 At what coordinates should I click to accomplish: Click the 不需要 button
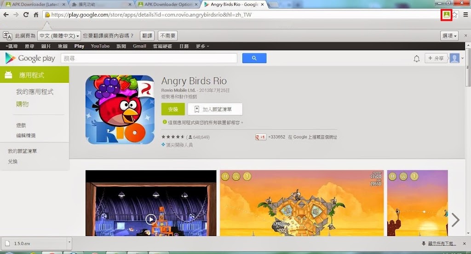pyautogui.click(x=167, y=36)
